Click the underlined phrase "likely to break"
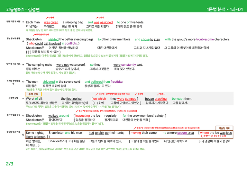Screen dimensions: 247x174 pyautogui.click(x=36, y=137)
